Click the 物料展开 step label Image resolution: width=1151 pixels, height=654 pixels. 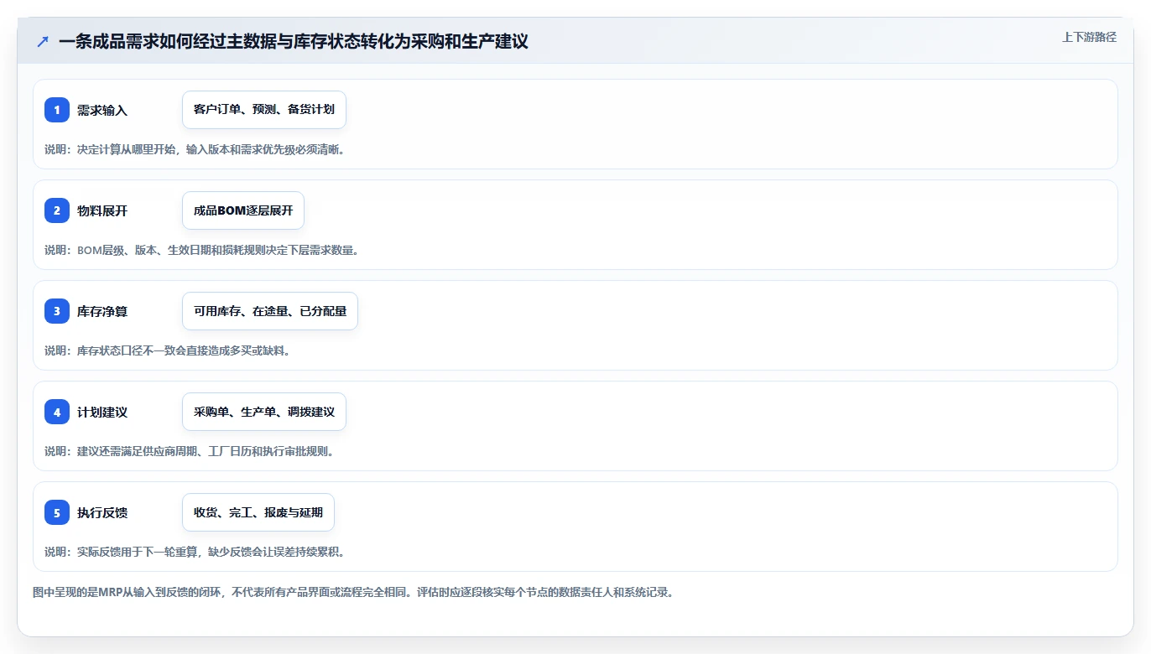pos(102,210)
